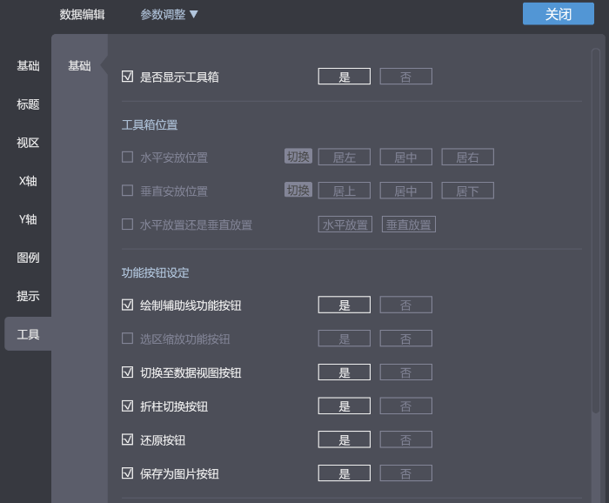The height and width of the screenshot is (503, 609).
Task: Click the 工具箱位置 section heading
Action: tap(150, 125)
